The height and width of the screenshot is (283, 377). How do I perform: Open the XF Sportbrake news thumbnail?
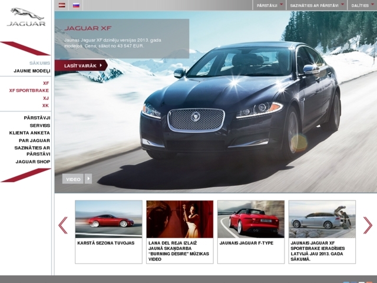click(322, 219)
